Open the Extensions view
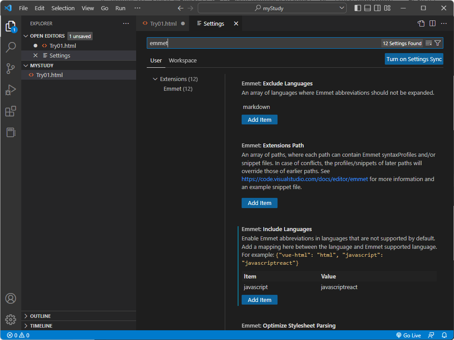Image resolution: width=454 pixels, height=340 pixels. click(x=11, y=111)
